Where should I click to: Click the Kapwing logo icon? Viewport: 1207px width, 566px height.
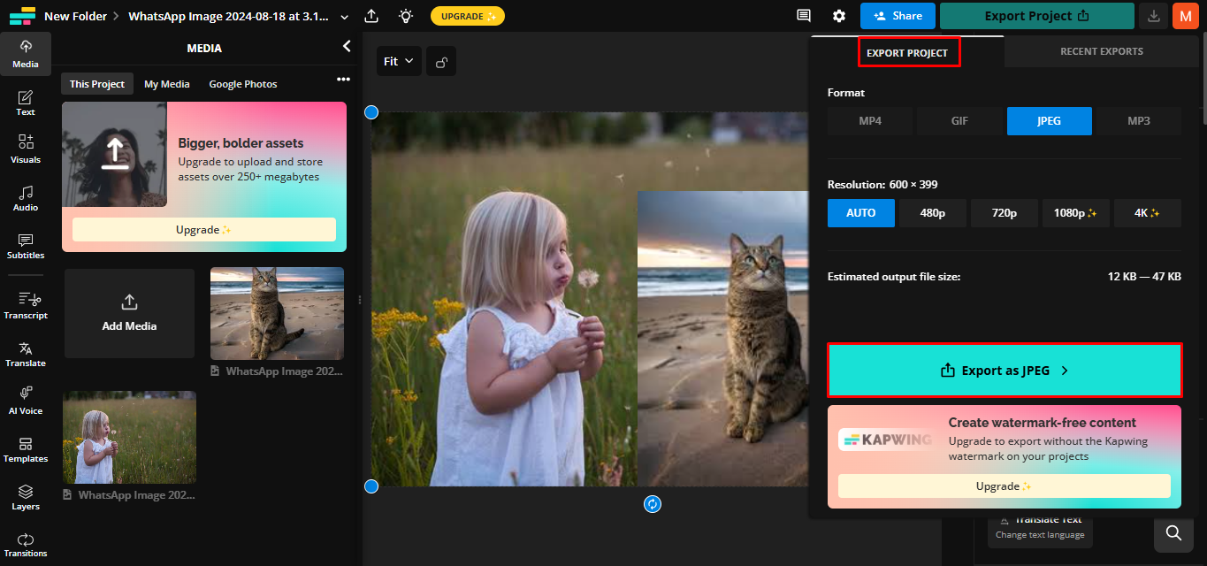22,16
